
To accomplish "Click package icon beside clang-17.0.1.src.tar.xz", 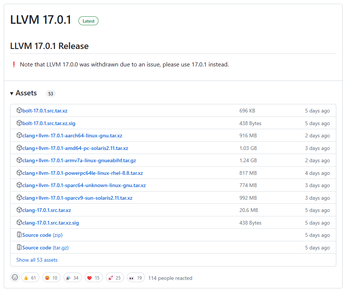I will coord(19,210).
